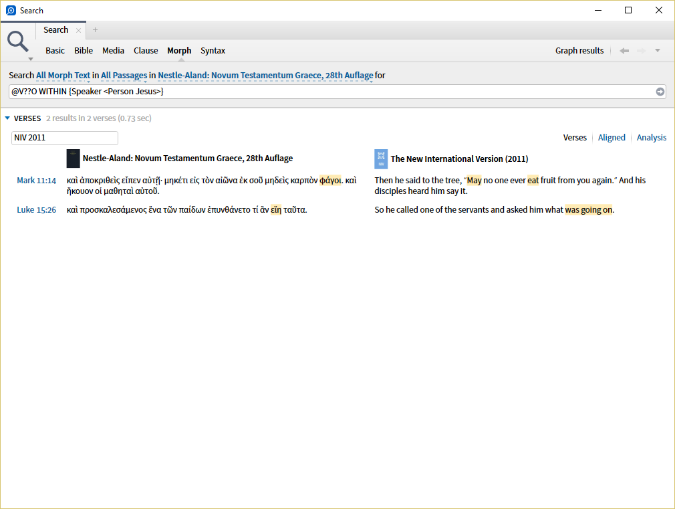Screen dimensions: 675x509
Task: Click the NIV book cover thumbnail
Action: pyautogui.click(x=381, y=159)
